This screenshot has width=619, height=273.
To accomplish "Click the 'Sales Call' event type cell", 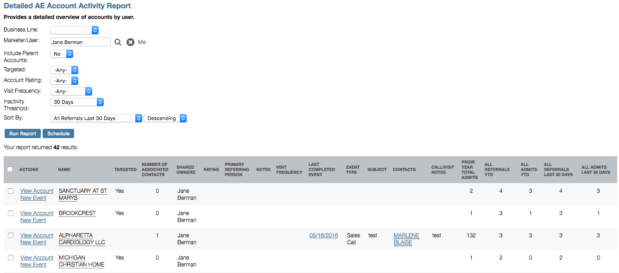I will [x=354, y=239].
